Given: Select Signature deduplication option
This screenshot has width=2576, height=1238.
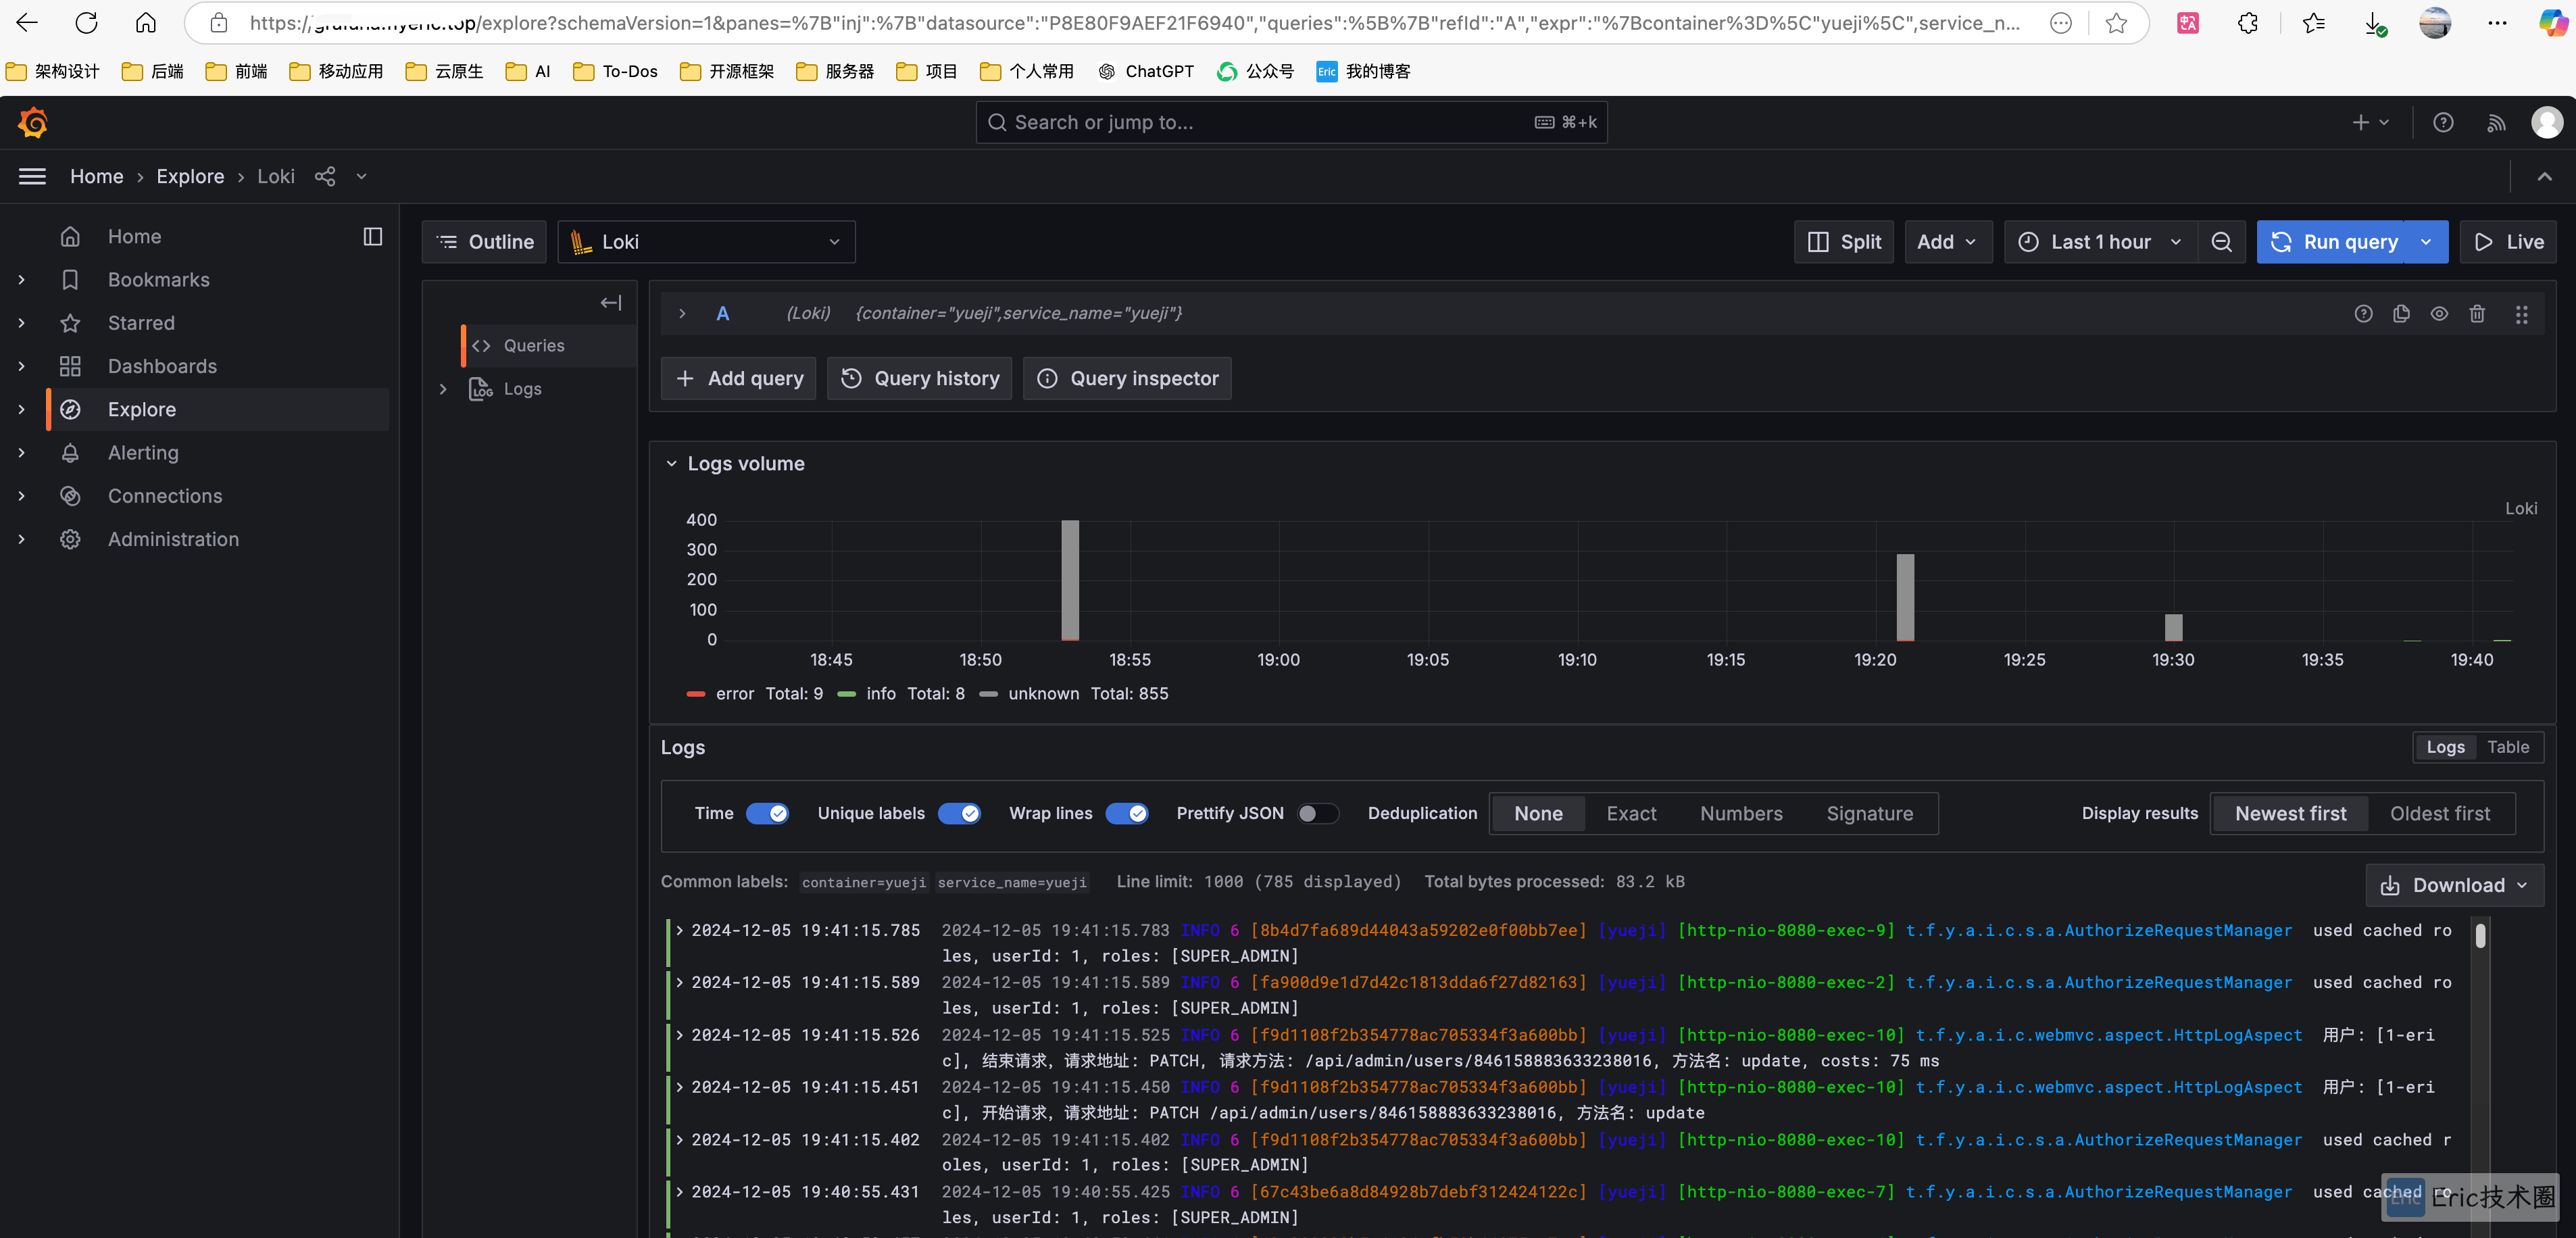Looking at the screenshot, I should click(1869, 813).
